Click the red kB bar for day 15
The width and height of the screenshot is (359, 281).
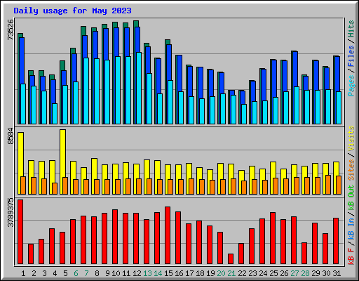pos(168,235)
